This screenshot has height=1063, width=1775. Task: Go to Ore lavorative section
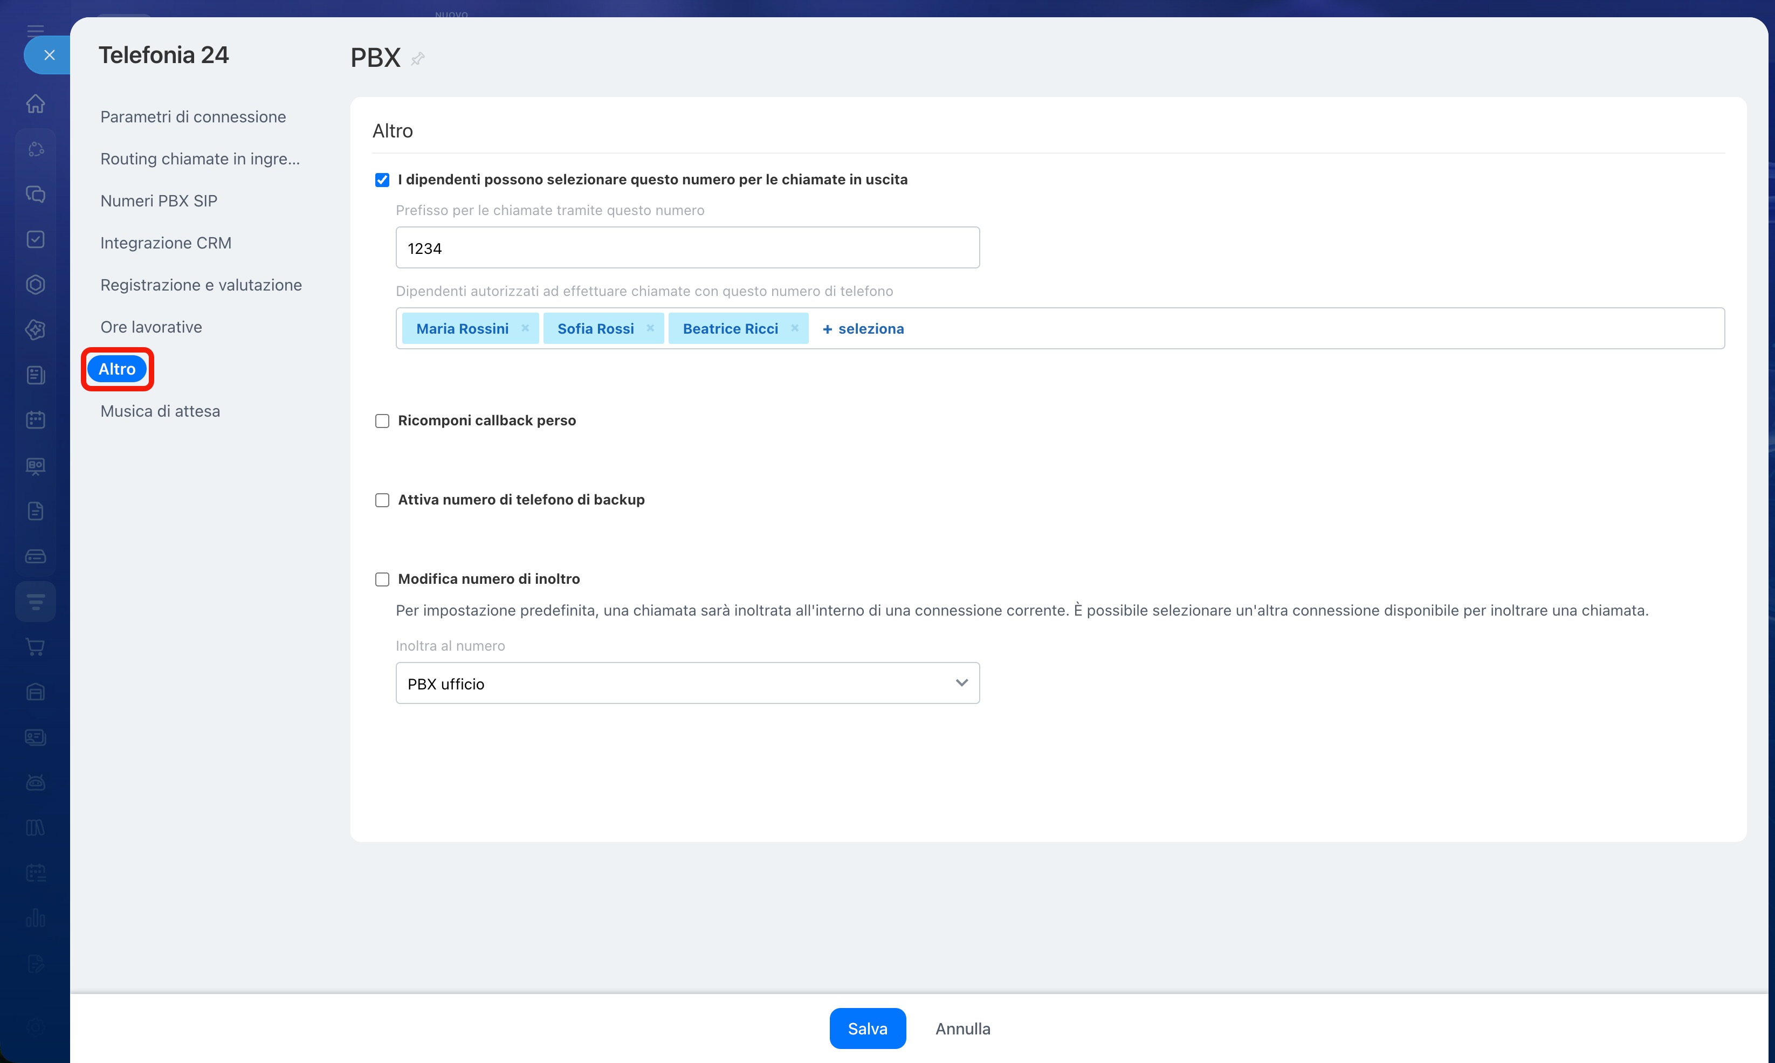coord(151,327)
